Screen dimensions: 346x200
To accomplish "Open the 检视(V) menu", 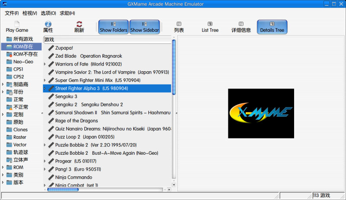I will (29, 13).
